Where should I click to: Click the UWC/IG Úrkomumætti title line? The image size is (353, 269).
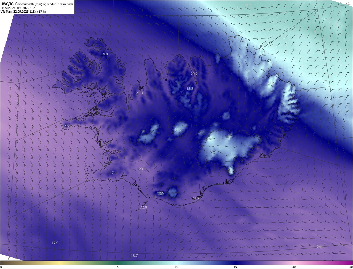click(37, 4)
